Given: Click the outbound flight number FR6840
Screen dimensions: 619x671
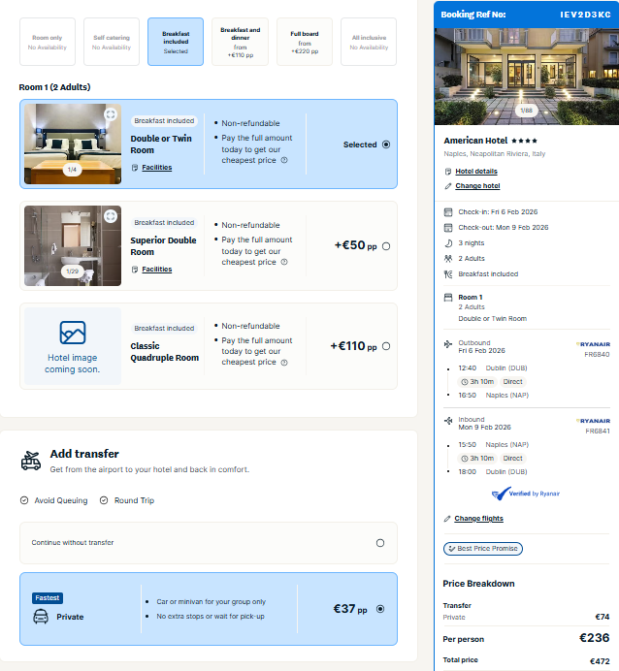Looking at the screenshot, I should click(597, 354).
